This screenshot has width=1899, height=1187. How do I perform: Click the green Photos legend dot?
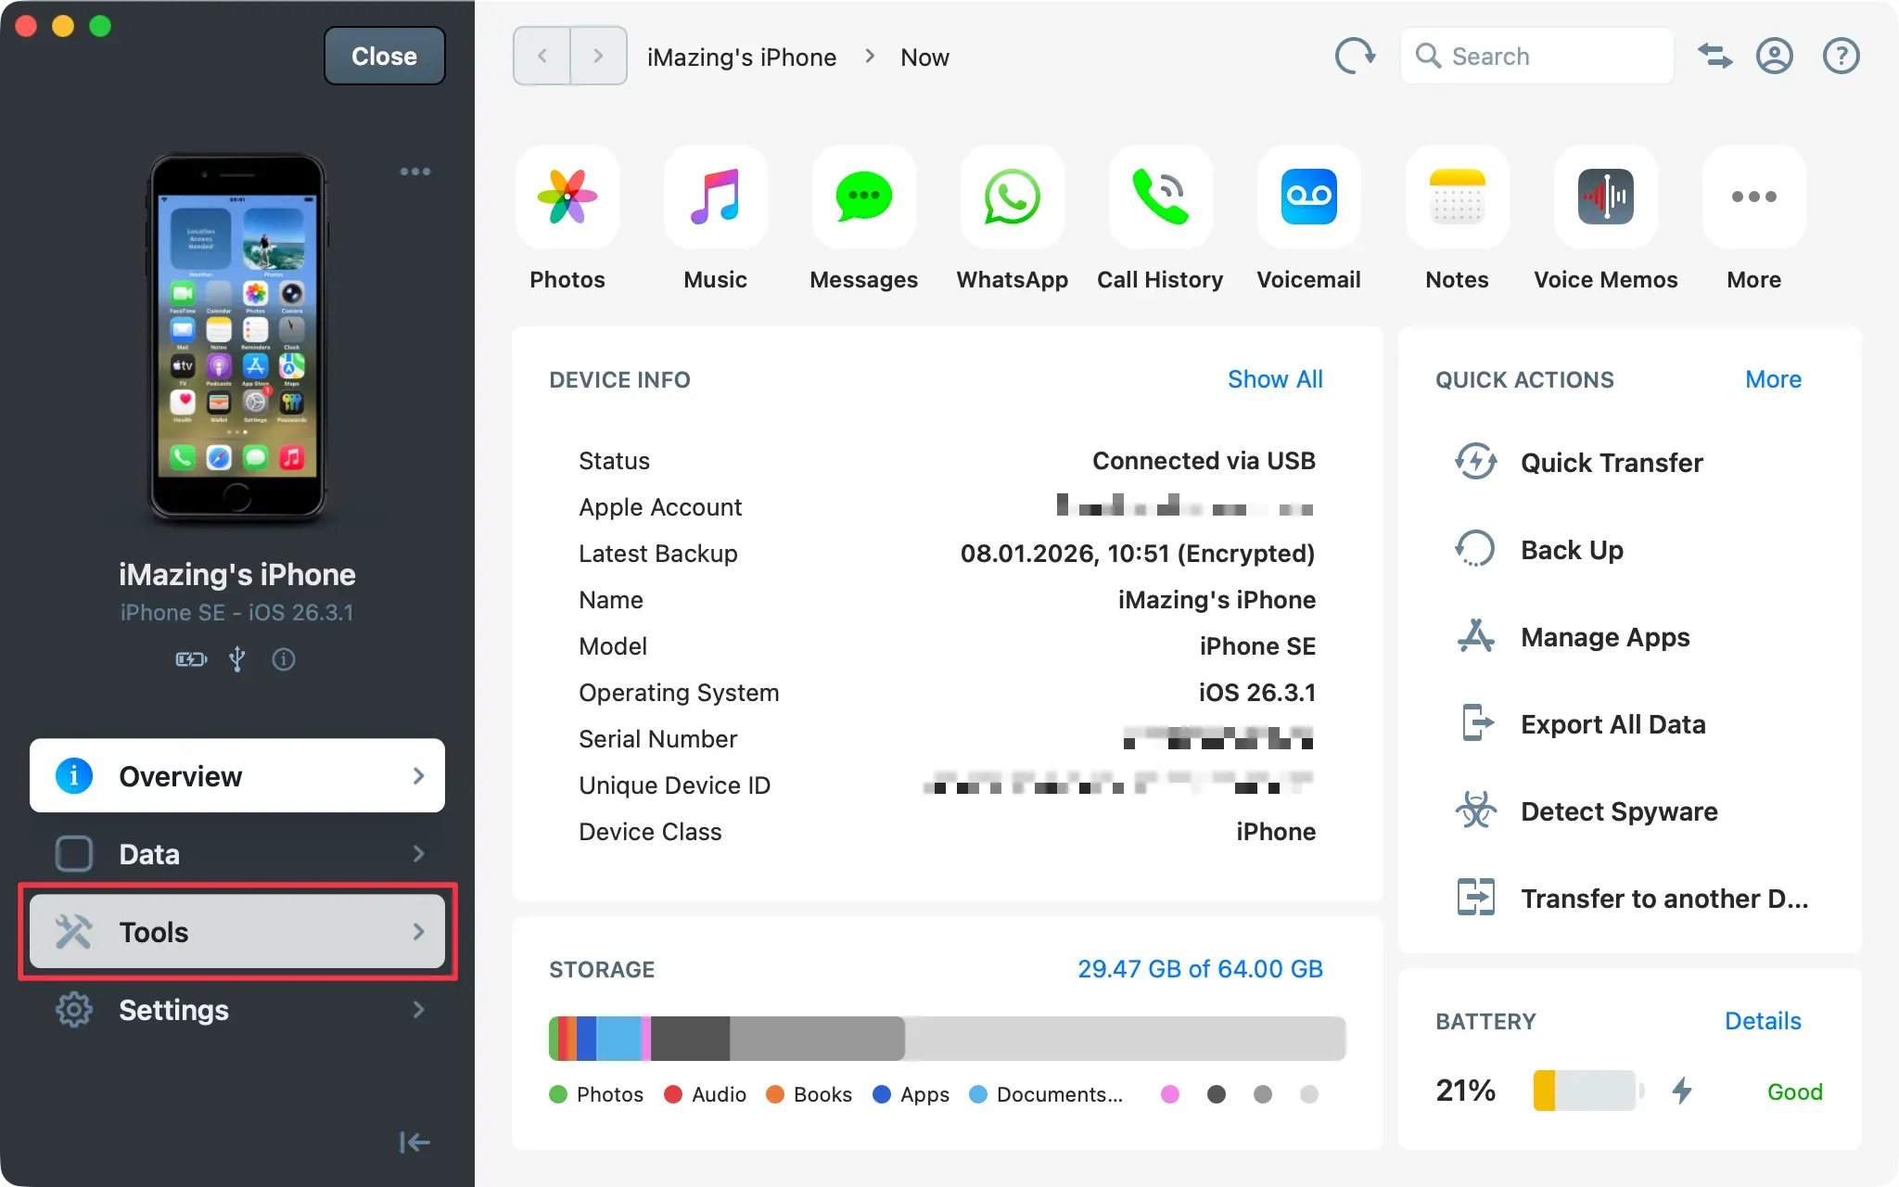tap(558, 1094)
